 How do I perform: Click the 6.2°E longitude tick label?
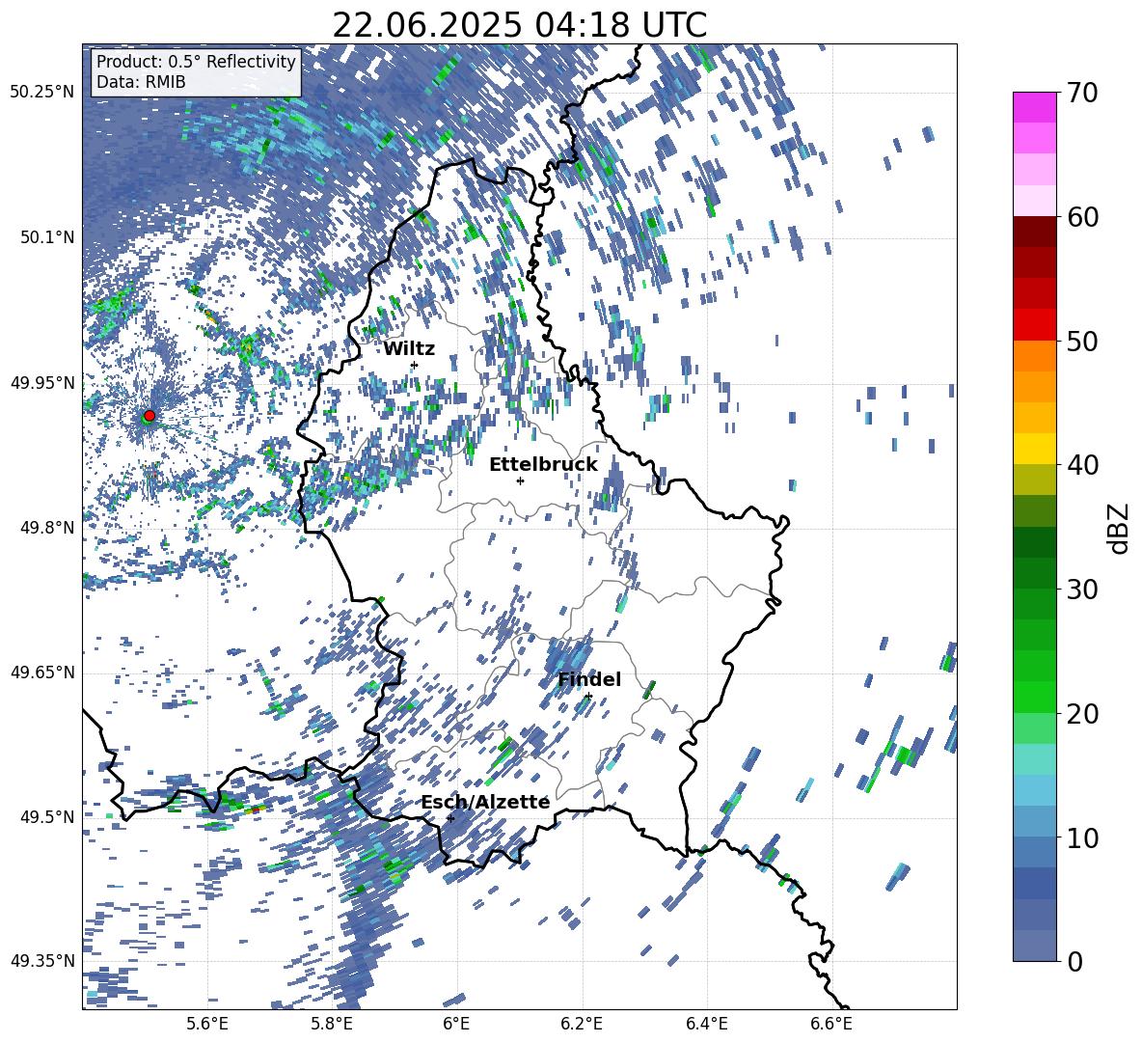(x=582, y=1025)
